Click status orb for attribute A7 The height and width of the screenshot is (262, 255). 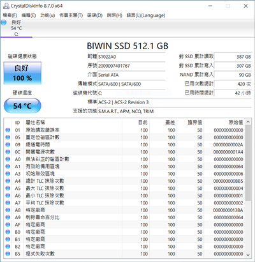click(8, 203)
